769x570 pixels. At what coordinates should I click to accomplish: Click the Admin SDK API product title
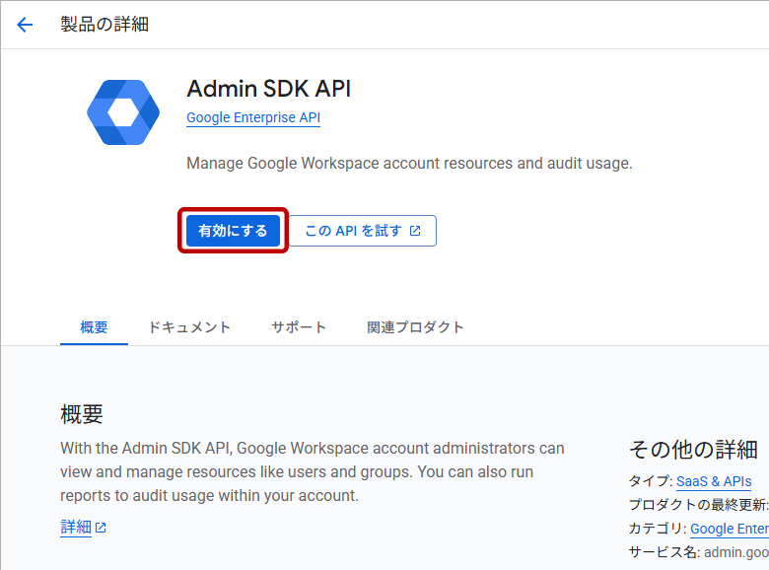point(268,89)
